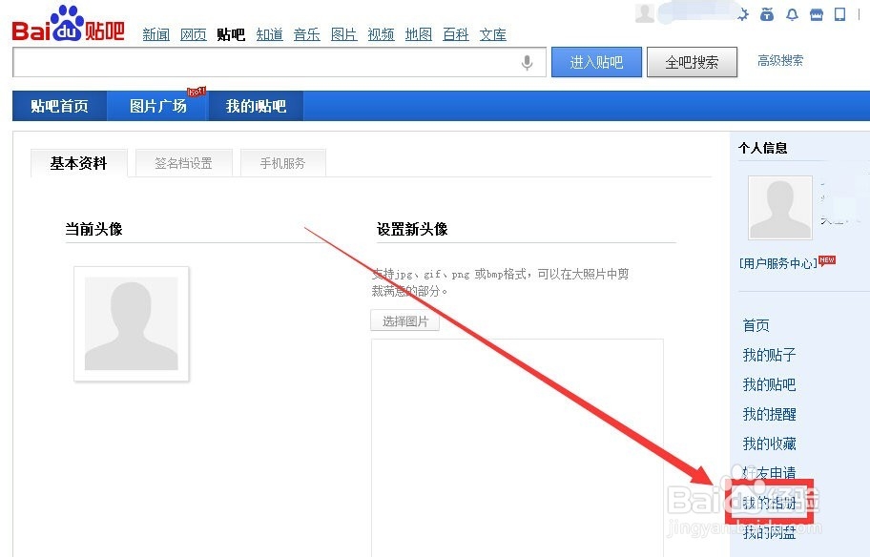
Task: Click the mobile client icon in the header
Action: 839,14
